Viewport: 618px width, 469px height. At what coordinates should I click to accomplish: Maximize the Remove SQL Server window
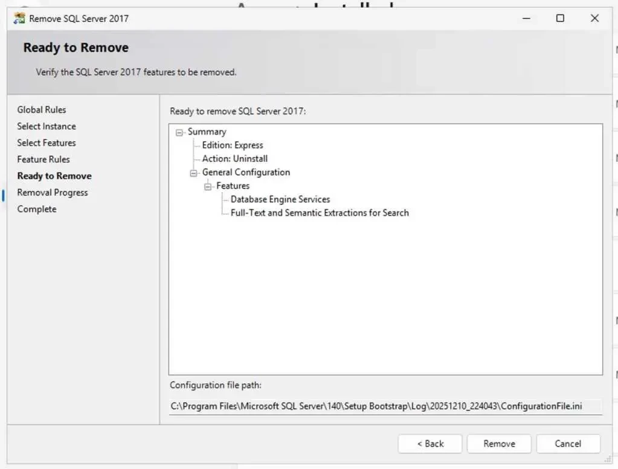560,18
